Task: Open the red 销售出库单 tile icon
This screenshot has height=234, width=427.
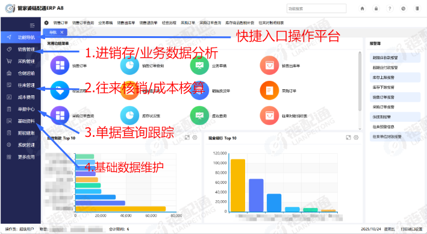Action: coord(269,66)
